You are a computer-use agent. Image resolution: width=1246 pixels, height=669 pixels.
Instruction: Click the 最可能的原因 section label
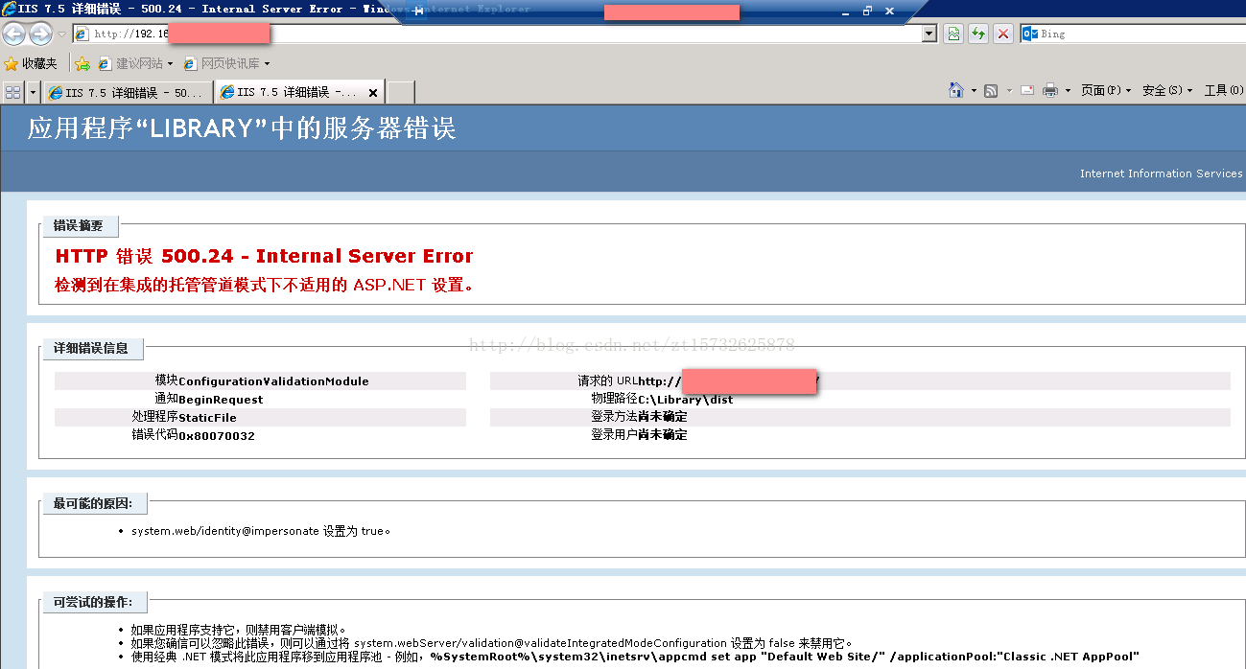[93, 503]
